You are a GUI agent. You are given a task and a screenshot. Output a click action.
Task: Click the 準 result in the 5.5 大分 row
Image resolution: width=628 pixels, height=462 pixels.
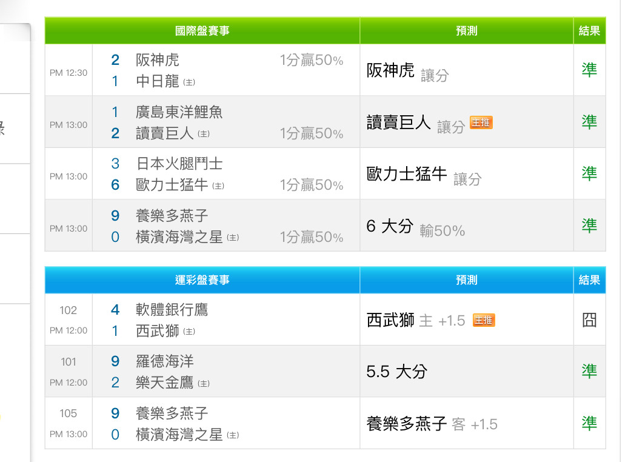(x=589, y=372)
